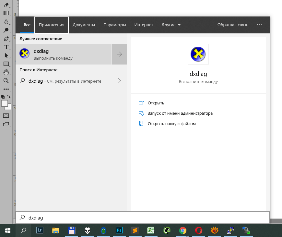This screenshot has height=237, width=282.
Task: Choose Запуск от имени администратора
Action: (x=176, y=113)
